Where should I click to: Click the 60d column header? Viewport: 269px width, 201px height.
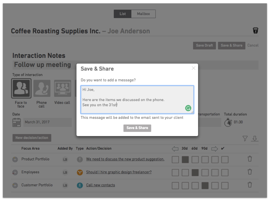(x=194, y=148)
